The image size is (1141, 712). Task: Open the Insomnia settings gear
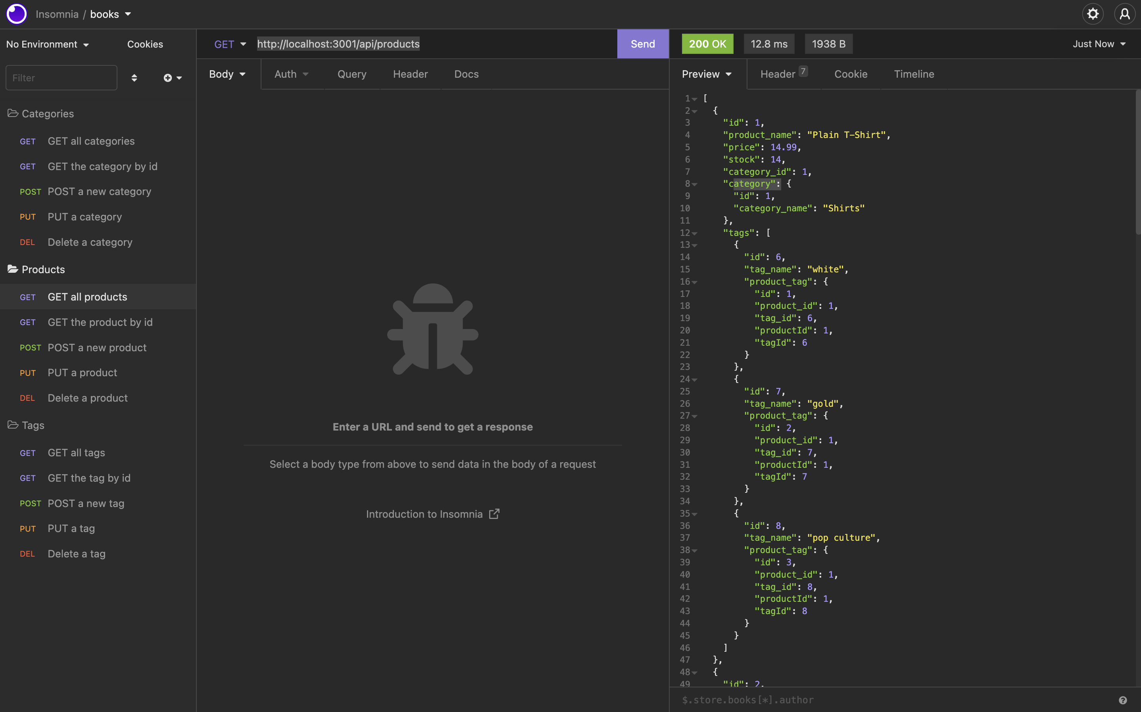coord(1092,13)
